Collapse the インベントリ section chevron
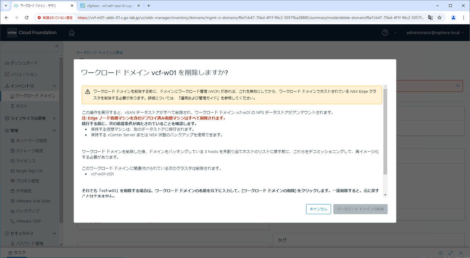This screenshot has width=470, height=258. tap(54, 86)
